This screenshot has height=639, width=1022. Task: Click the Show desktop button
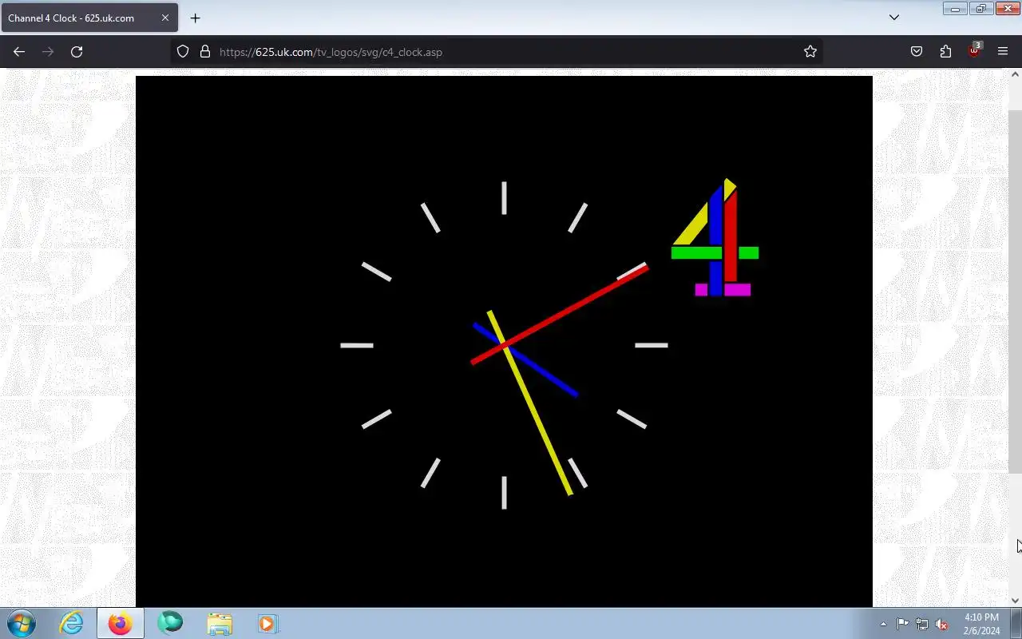pos(1016,623)
